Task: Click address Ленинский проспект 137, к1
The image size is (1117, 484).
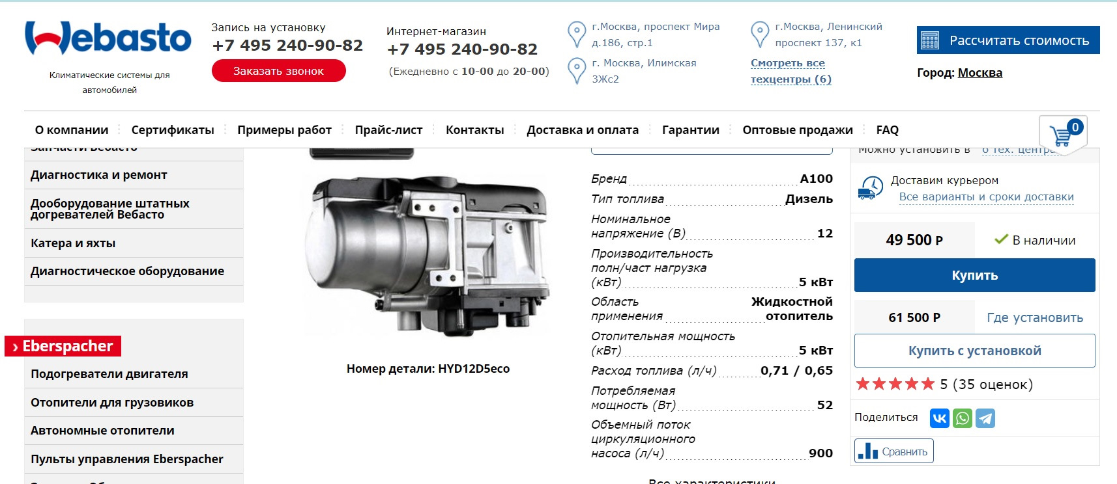Action: [x=828, y=34]
